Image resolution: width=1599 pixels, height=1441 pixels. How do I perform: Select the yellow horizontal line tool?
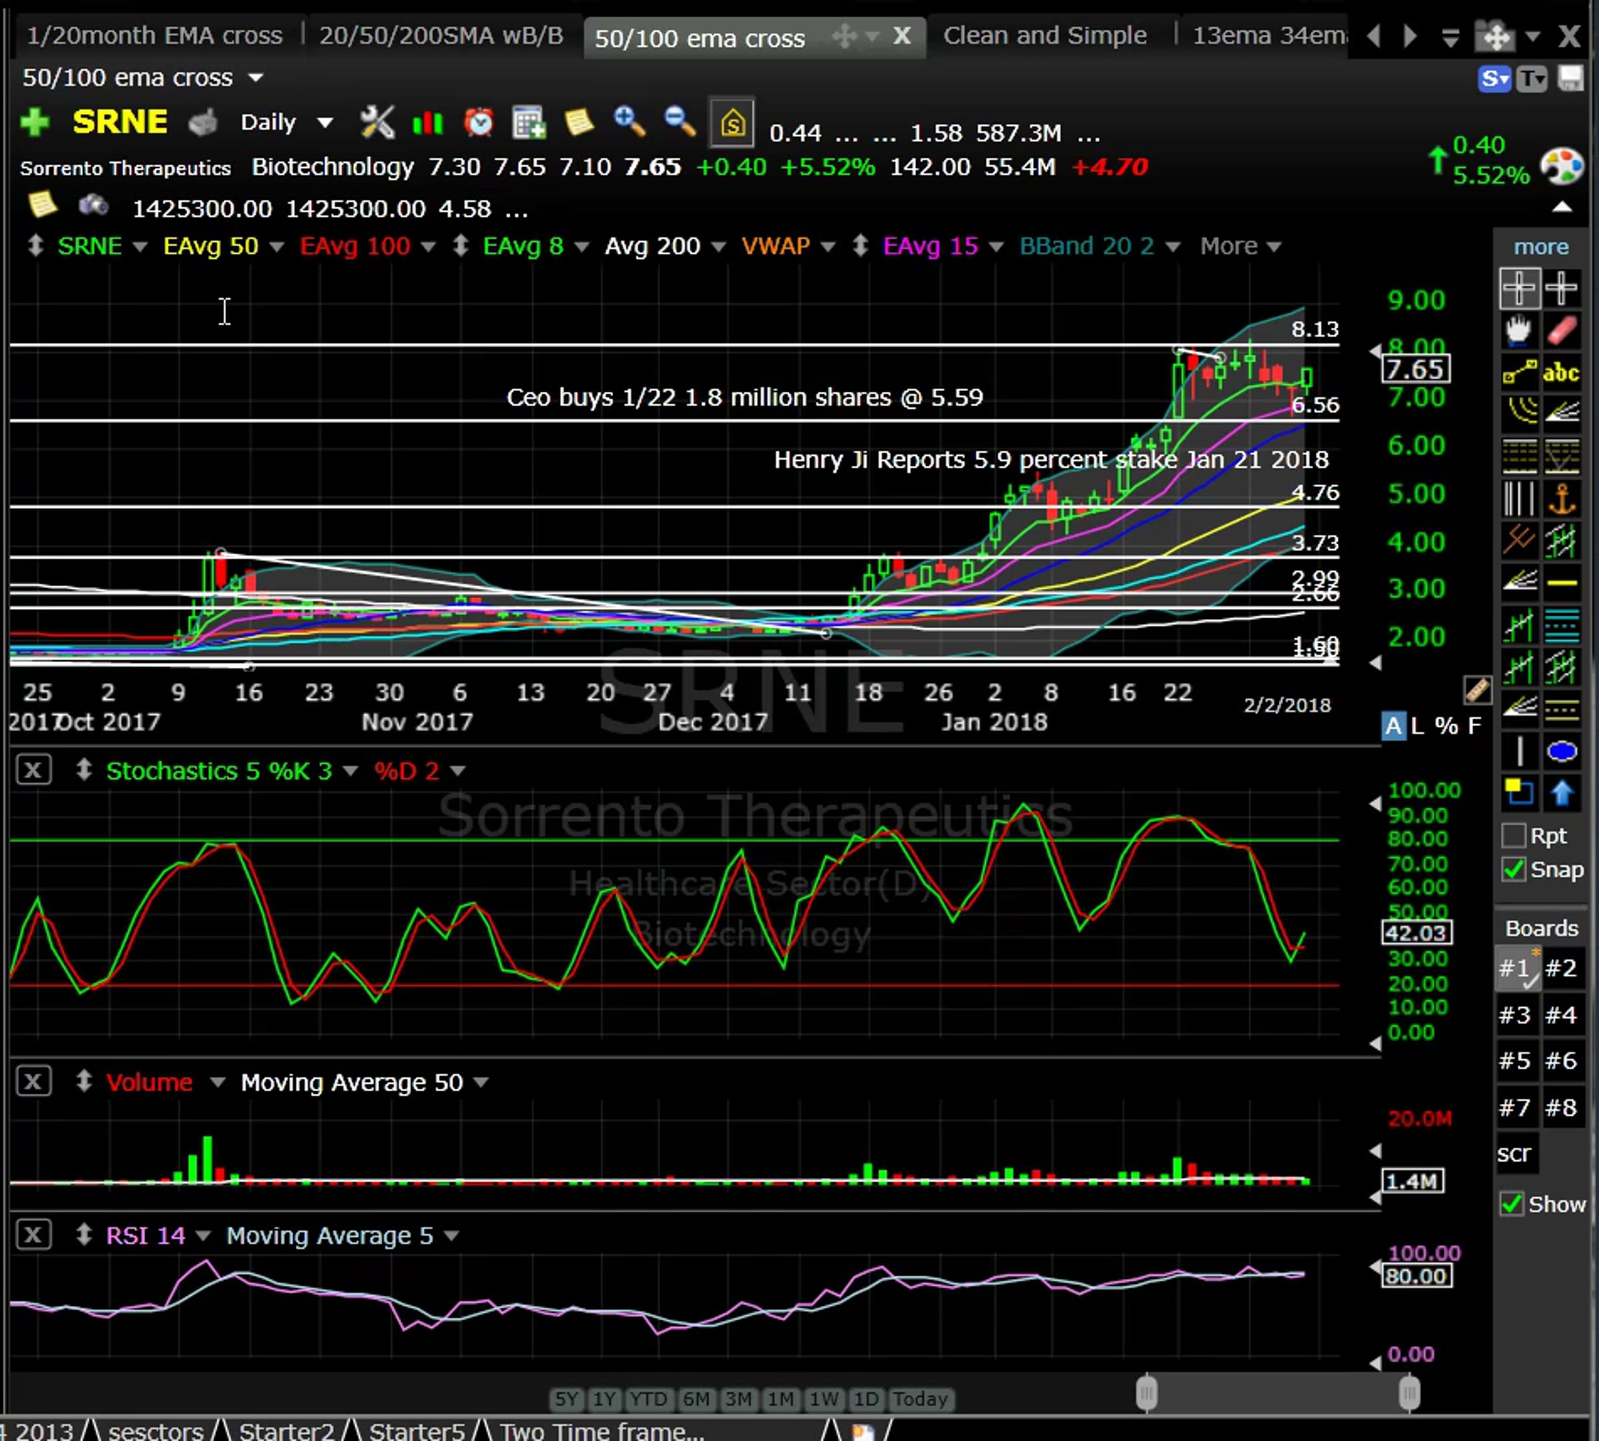tap(1562, 584)
